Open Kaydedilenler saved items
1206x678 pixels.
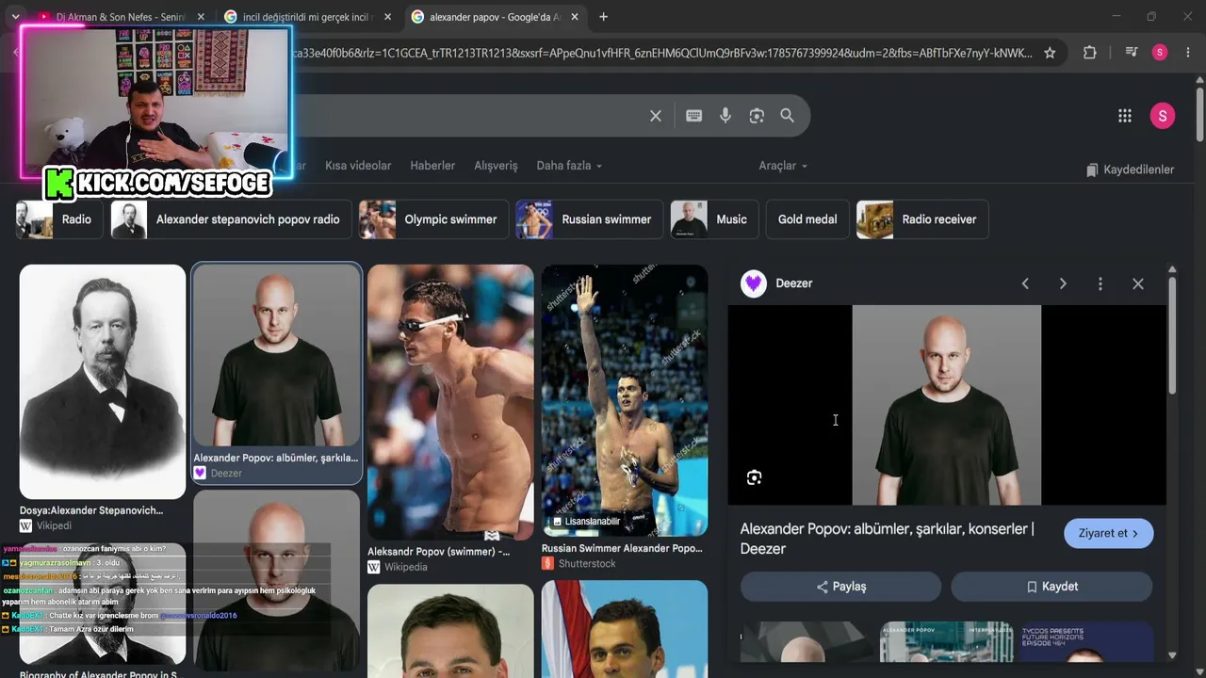pyautogui.click(x=1130, y=169)
